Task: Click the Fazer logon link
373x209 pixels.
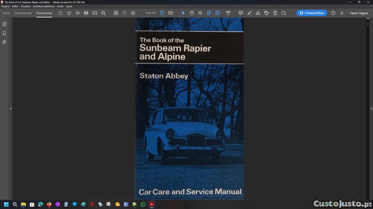Action: pos(359,13)
